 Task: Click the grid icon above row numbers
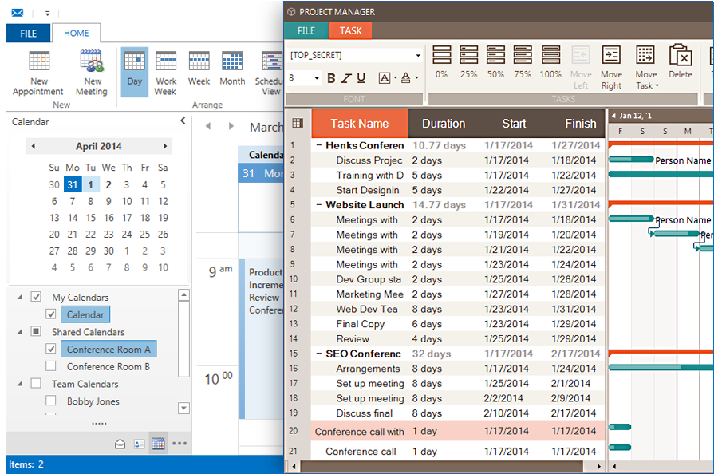click(298, 123)
